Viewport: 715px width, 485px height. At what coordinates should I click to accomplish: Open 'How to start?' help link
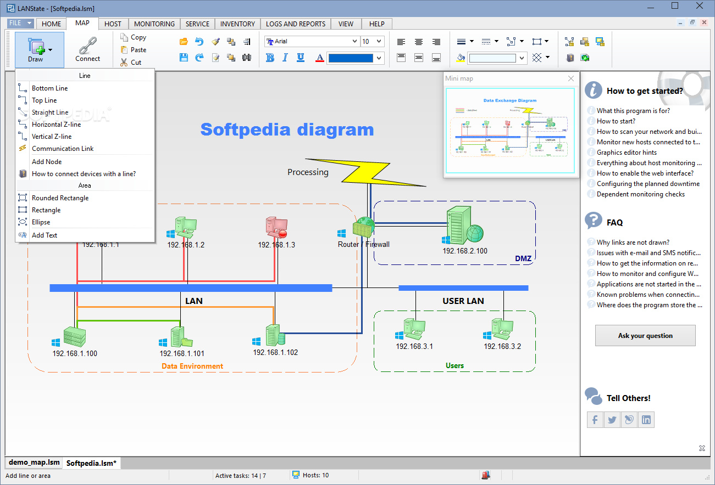click(x=616, y=121)
